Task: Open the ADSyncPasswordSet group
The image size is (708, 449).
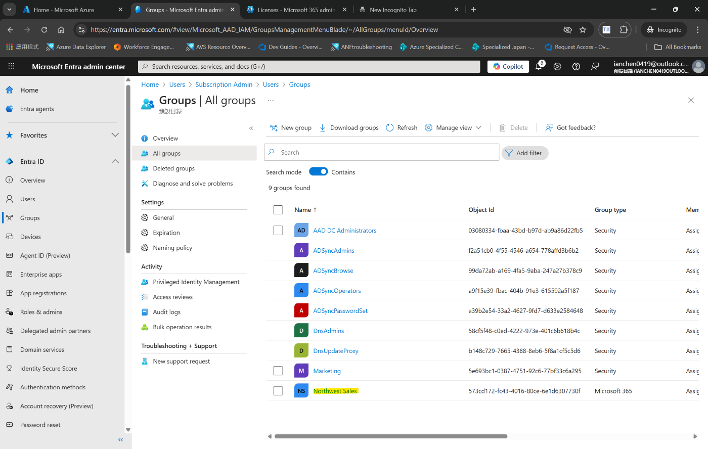Action: [x=340, y=310]
